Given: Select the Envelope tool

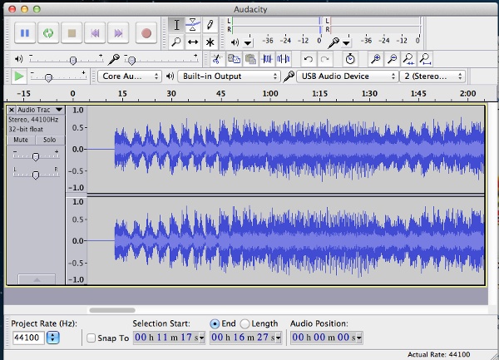Looking at the screenshot, I should 193,25.
